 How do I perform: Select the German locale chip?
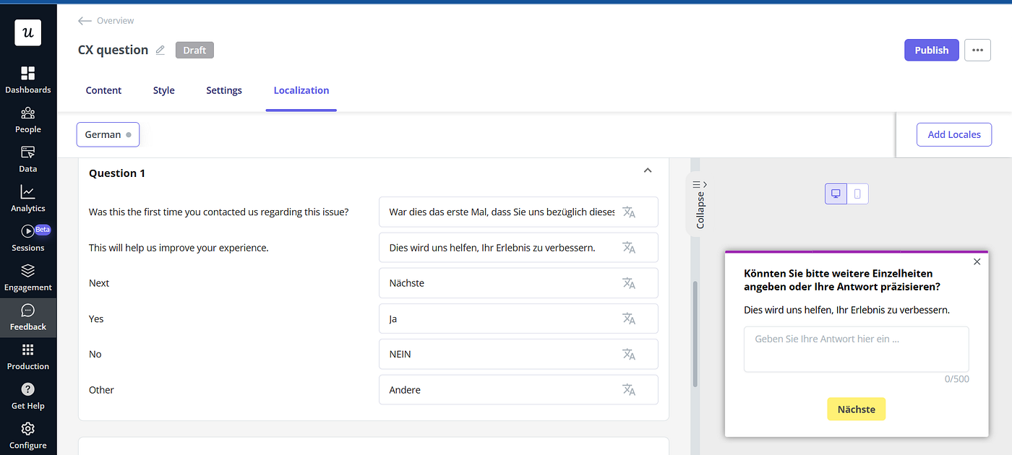pyautogui.click(x=108, y=134)
